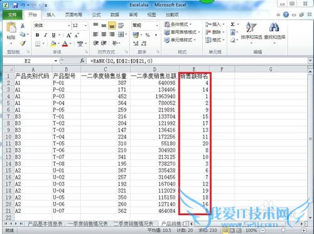Save the workbook from quick access
The width and height of the screenshot is (314, 234).
pyautogui.click(x=15, y=5)
